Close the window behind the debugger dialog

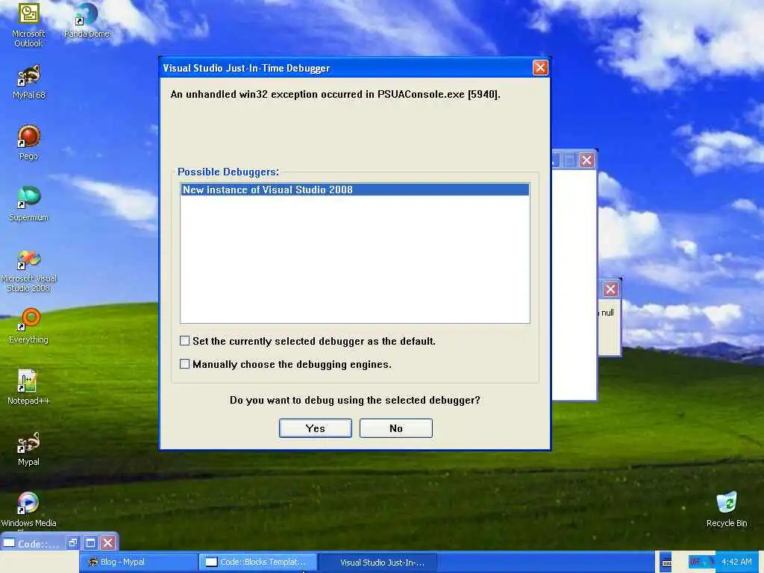586,160
